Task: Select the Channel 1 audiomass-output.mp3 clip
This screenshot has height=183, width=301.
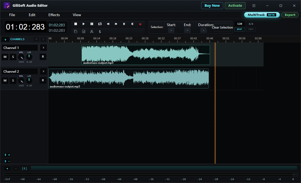Action: click(x=146, y=55)
